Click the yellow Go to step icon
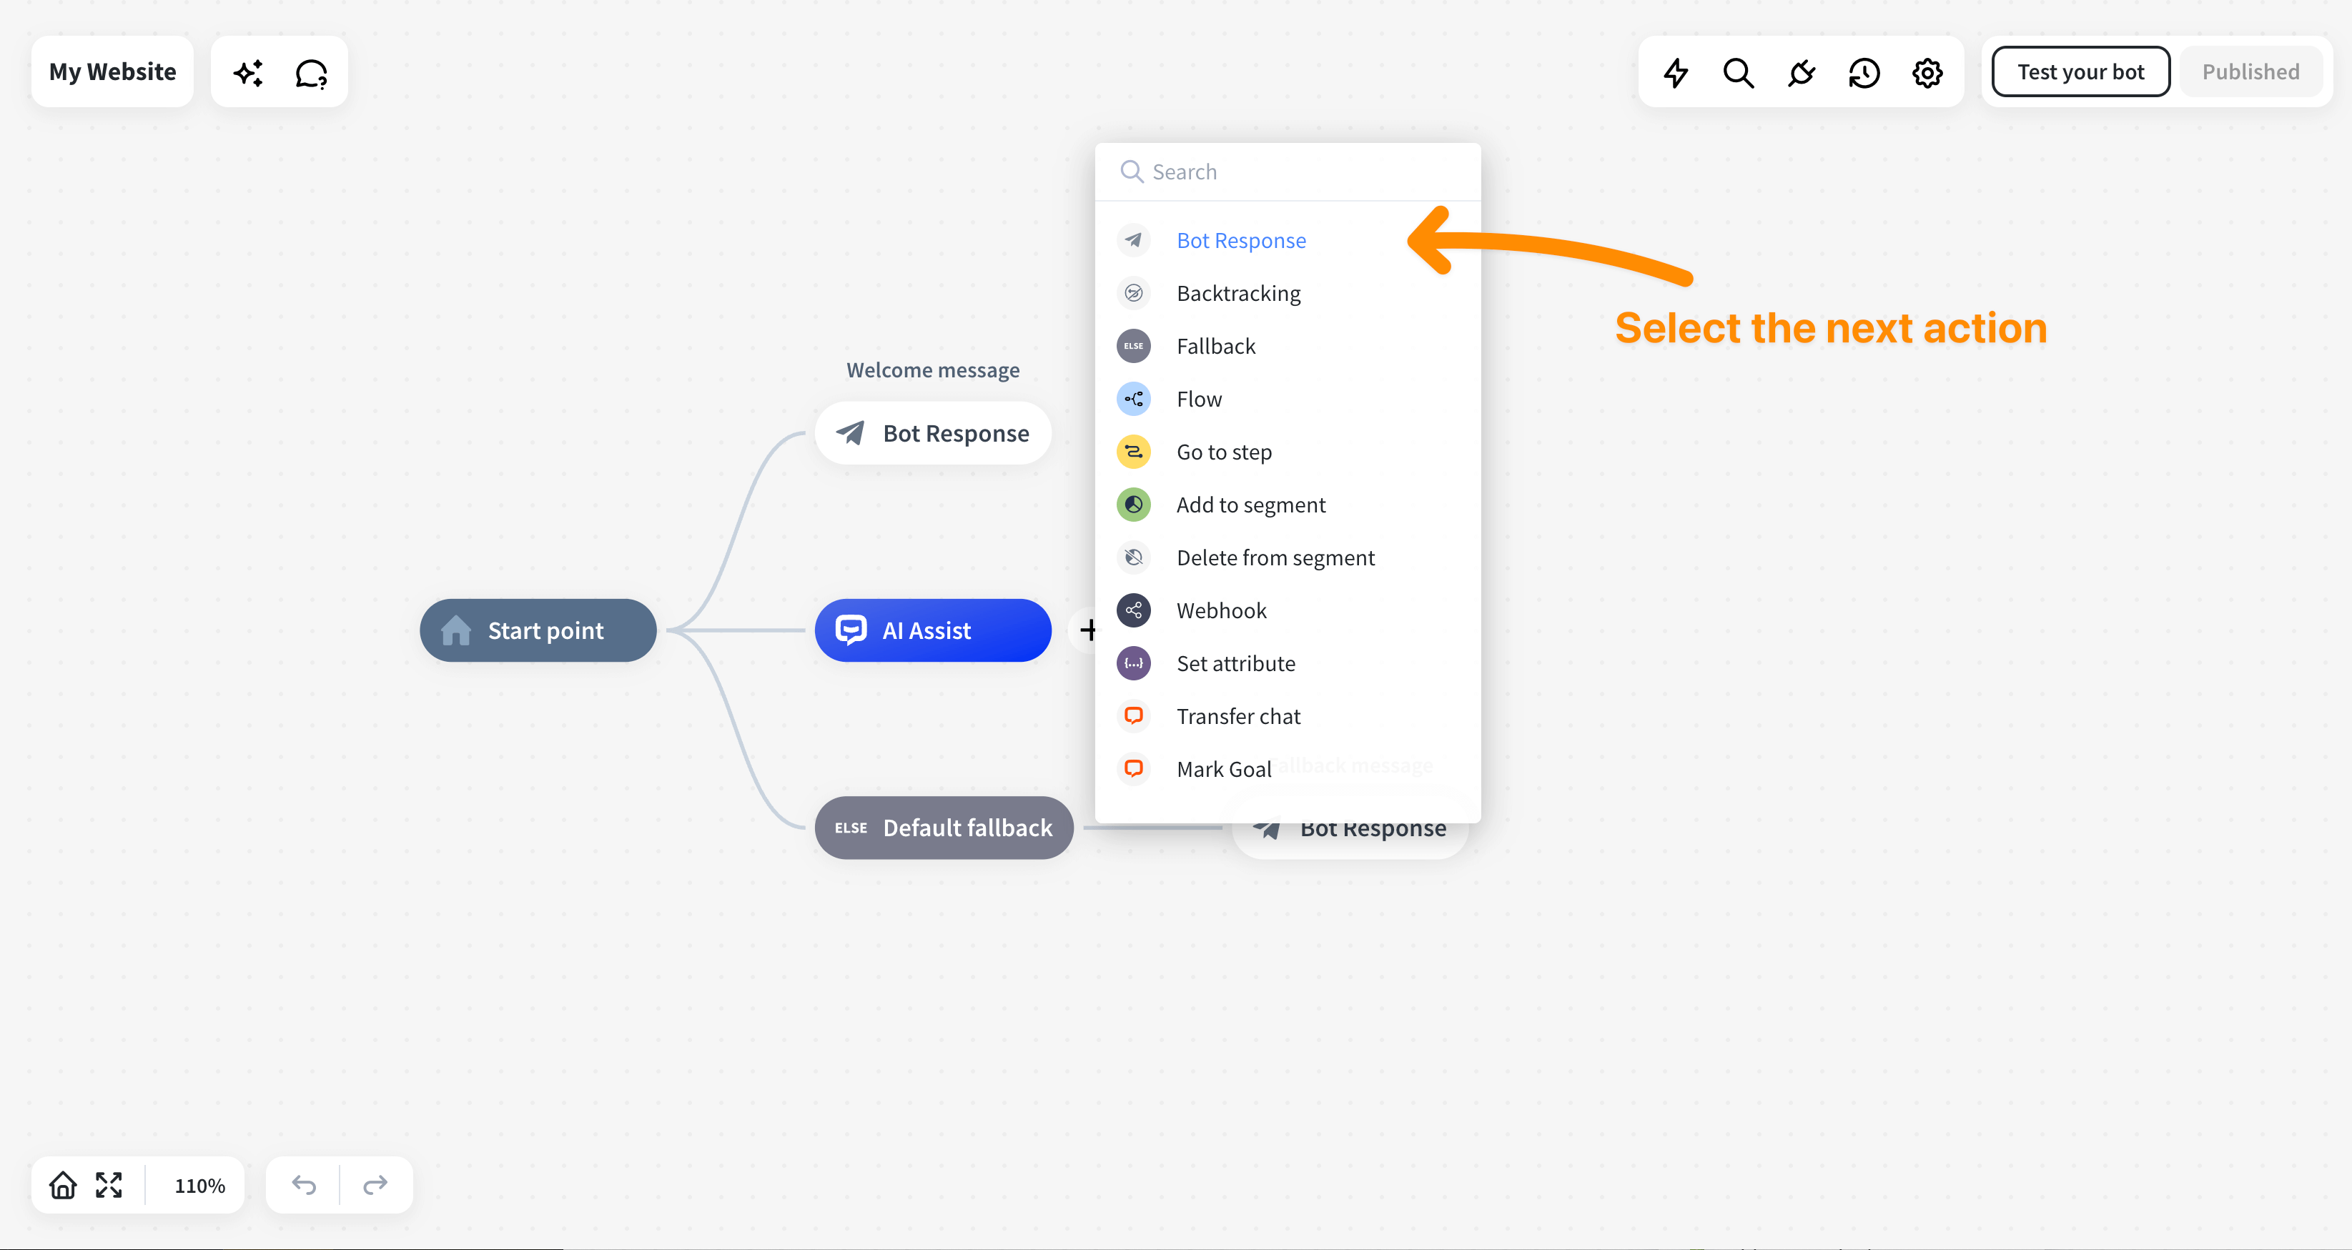The image size is (2352, 1250). (1133, 452)
